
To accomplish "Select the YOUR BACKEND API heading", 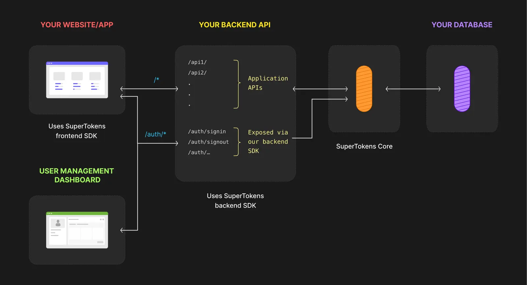I will (235, 25).
